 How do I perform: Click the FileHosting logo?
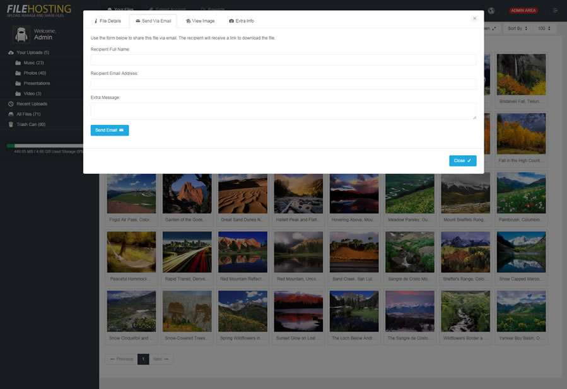(x=39, y=11)
